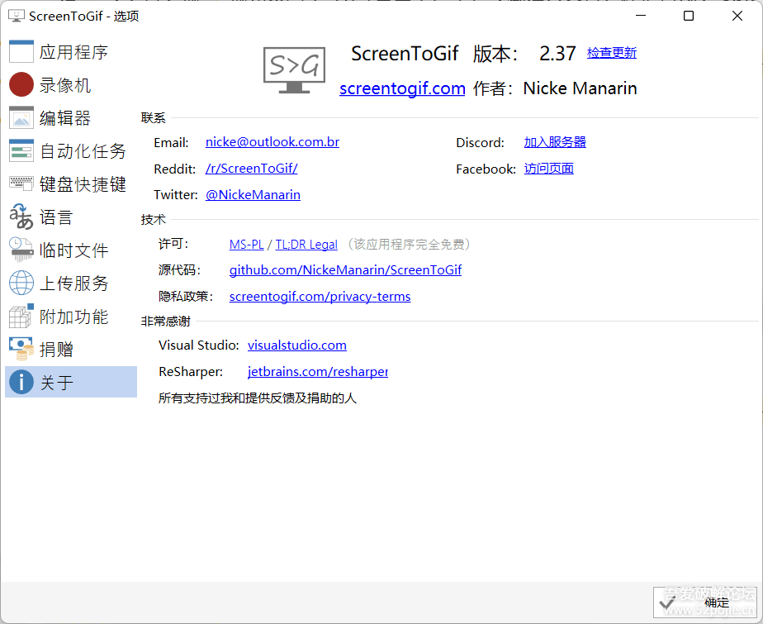Click the 捐赠 money icon
This screenshot has height=624, width=763.
(x=21, y=349)
